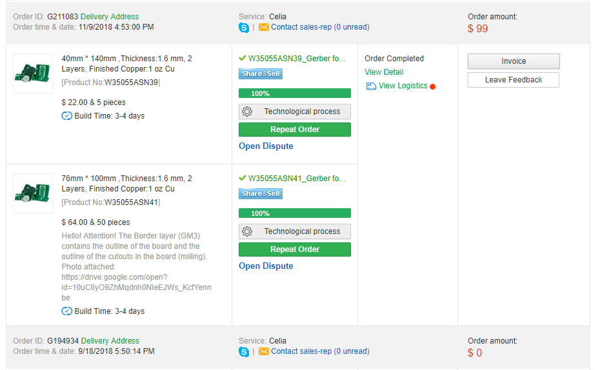The height and width of the screenshot is (370, 600).
Task: Open Dispute for product W35055ASN41
Action: pyautogui.click(x=266, y=266)
